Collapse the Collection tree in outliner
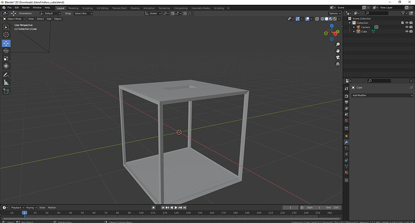 click(x=349, y=23)
